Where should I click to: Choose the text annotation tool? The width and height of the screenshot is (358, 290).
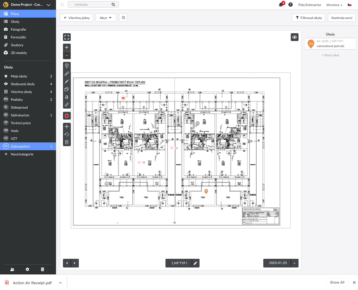(x=67, y=97)
